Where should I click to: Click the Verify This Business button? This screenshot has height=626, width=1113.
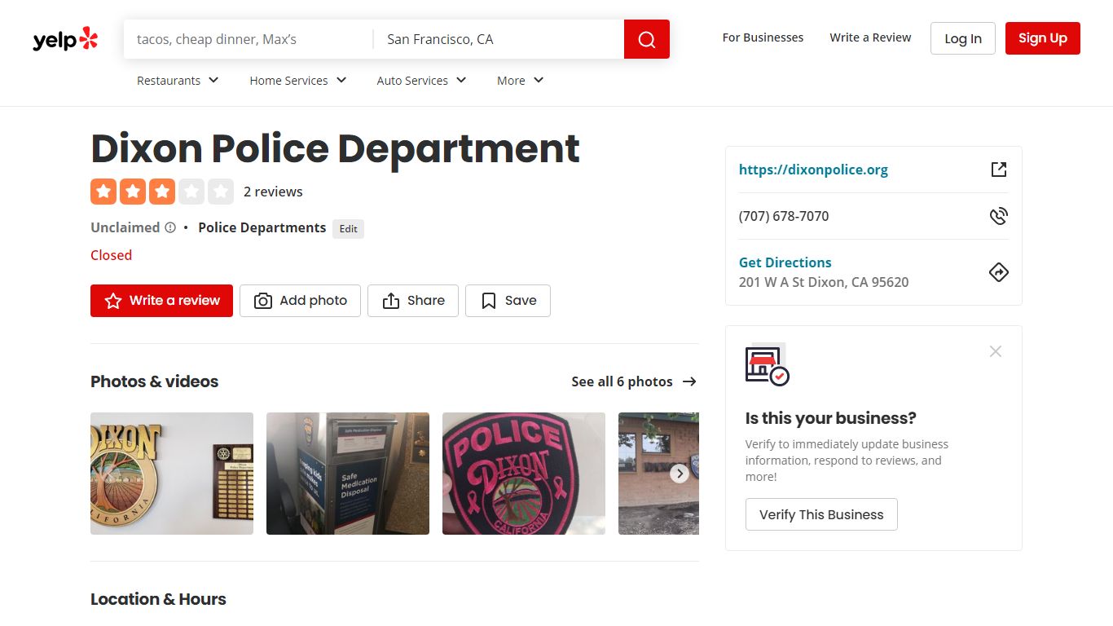click(821, 514)
